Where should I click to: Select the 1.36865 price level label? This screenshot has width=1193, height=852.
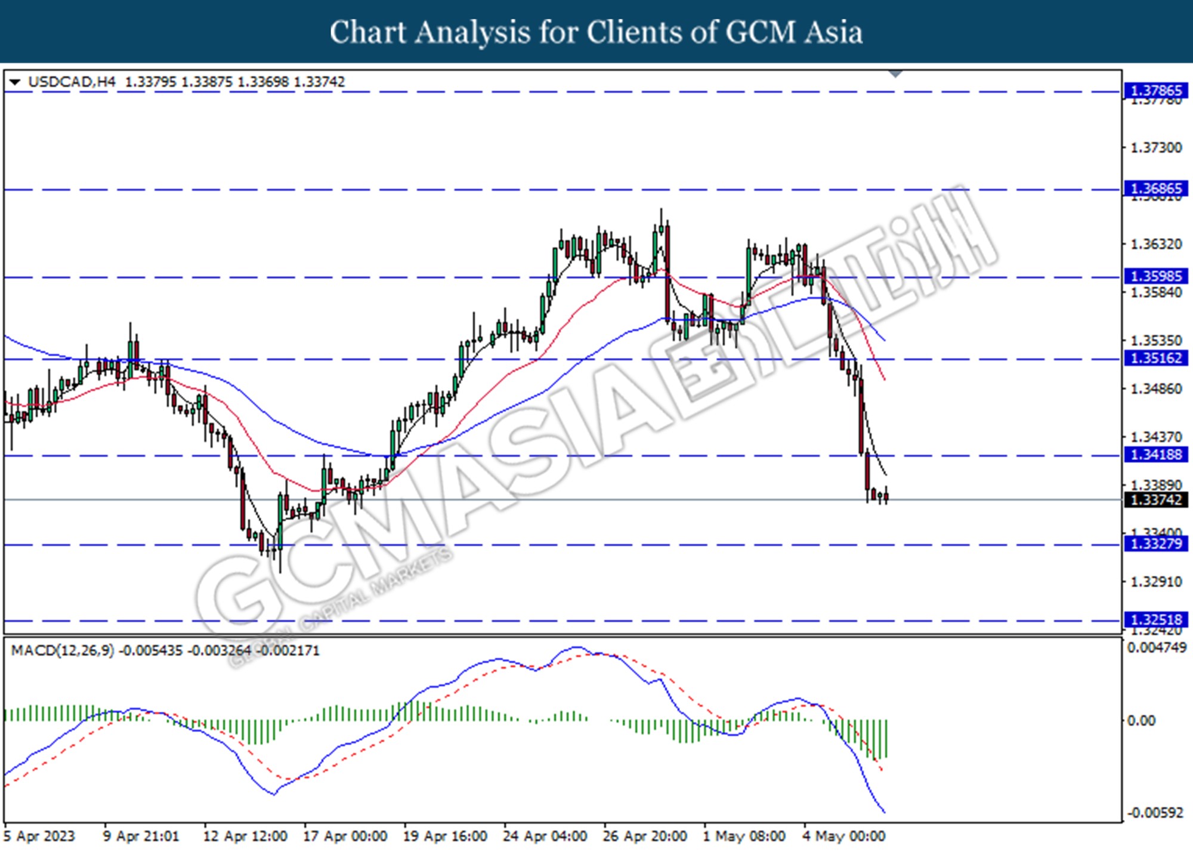(x=1156, y=189)
